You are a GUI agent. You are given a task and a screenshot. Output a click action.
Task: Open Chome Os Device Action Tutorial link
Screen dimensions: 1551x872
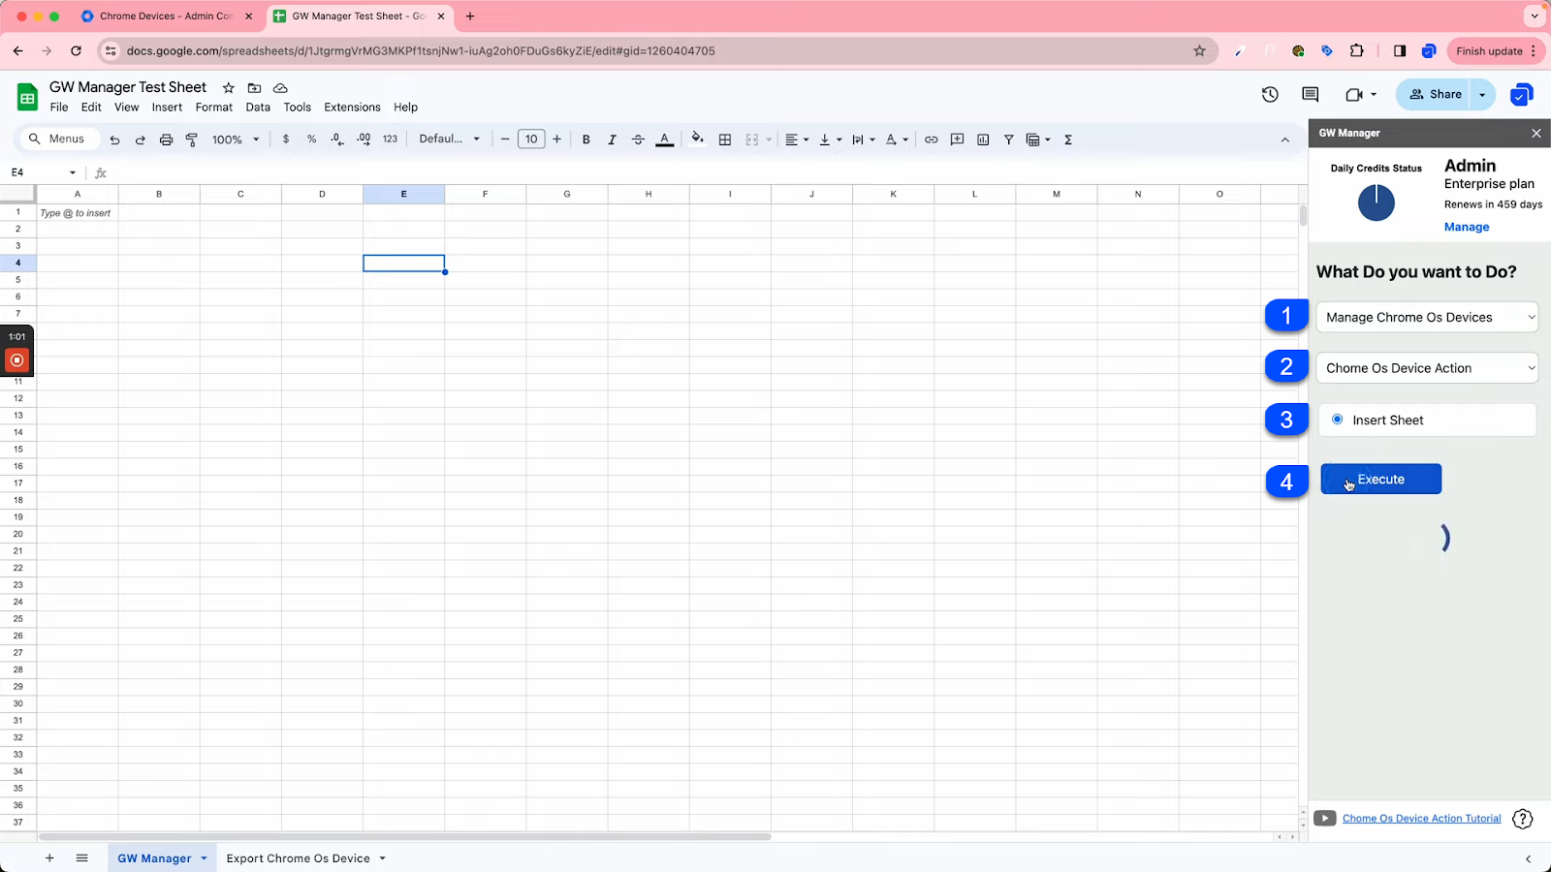pos(1421,819)
